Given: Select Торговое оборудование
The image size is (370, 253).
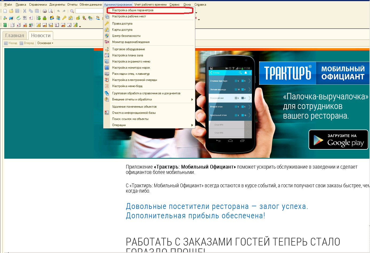Looking at the screenshot, I should 149,49.
